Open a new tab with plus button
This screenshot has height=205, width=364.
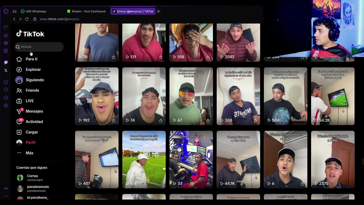tap(158, 11)
